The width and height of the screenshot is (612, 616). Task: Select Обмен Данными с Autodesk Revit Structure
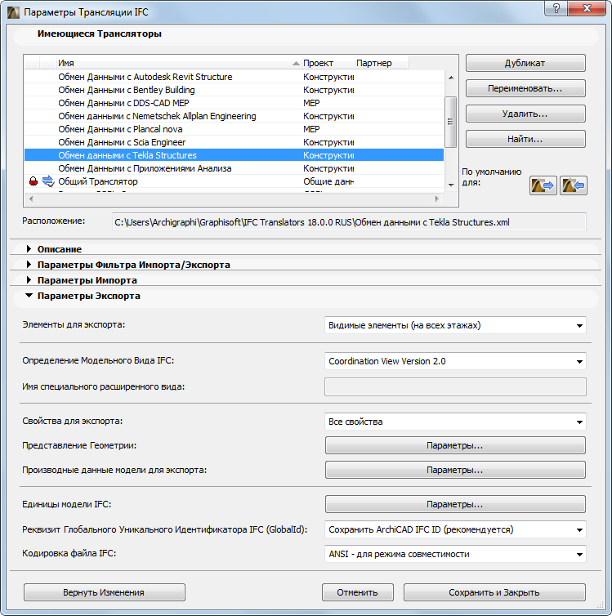pos(235,77)
